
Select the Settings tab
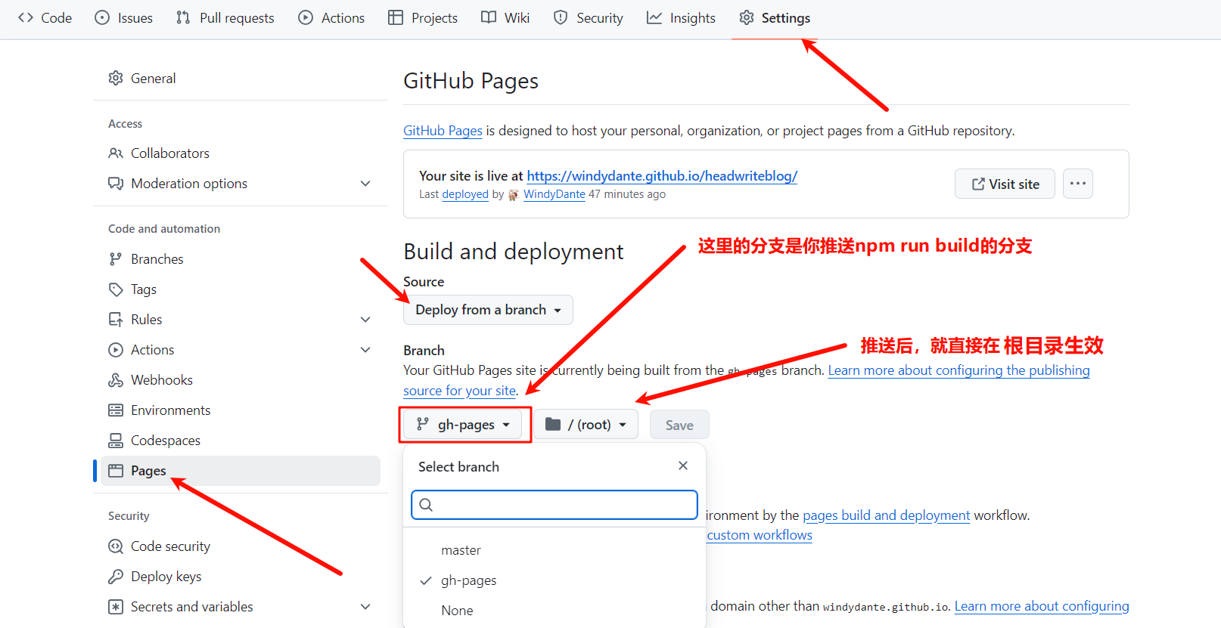coord(775,17)
